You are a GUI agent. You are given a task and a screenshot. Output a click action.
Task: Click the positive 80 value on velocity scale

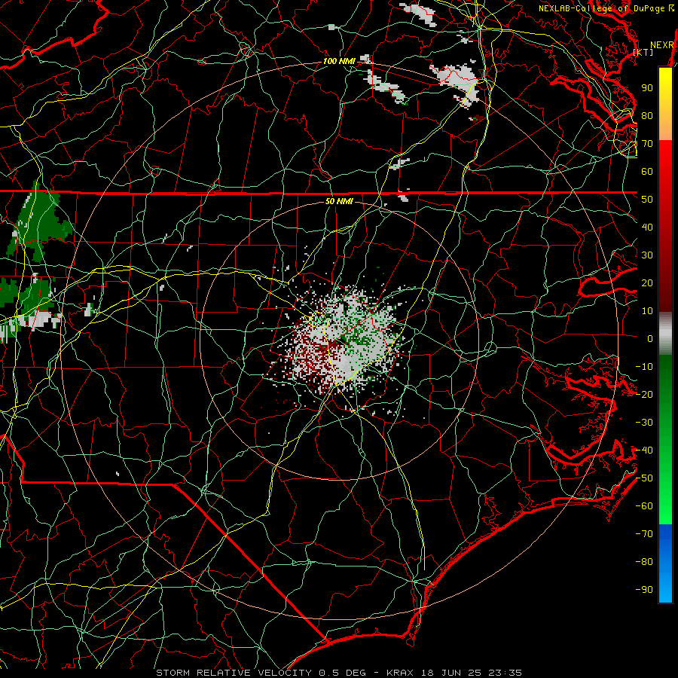pos(647,116)
